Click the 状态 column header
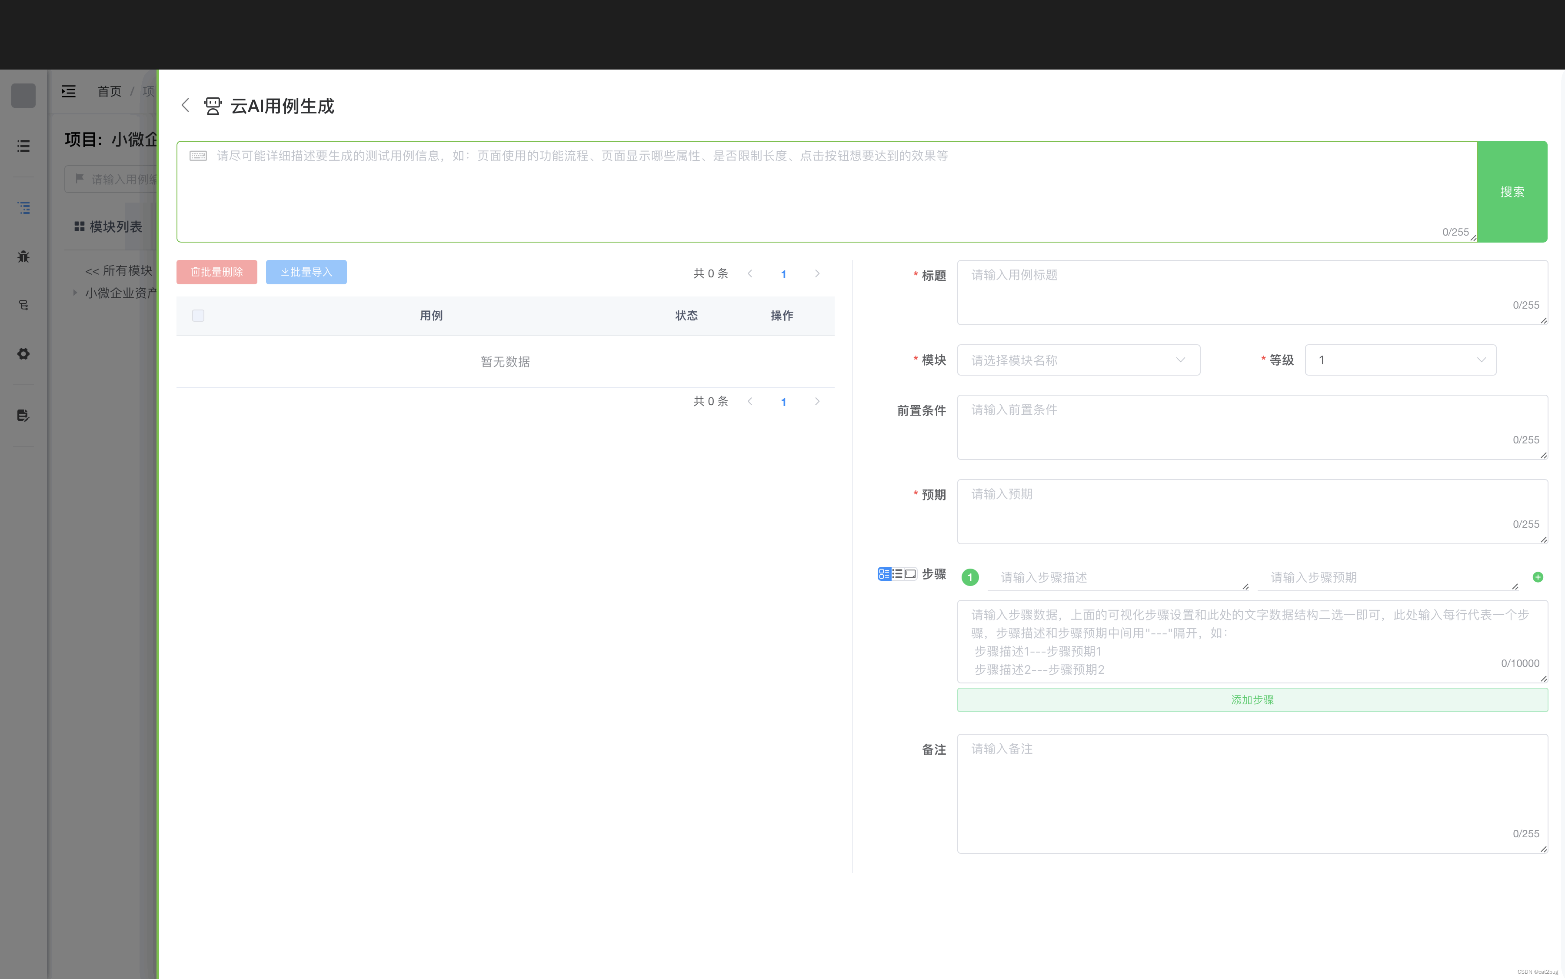This screenshot has width=1565, height=979. [x=686, y=315]
